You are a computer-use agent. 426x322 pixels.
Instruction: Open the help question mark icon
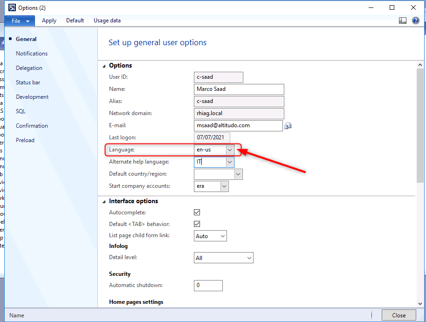pos(415,21)
